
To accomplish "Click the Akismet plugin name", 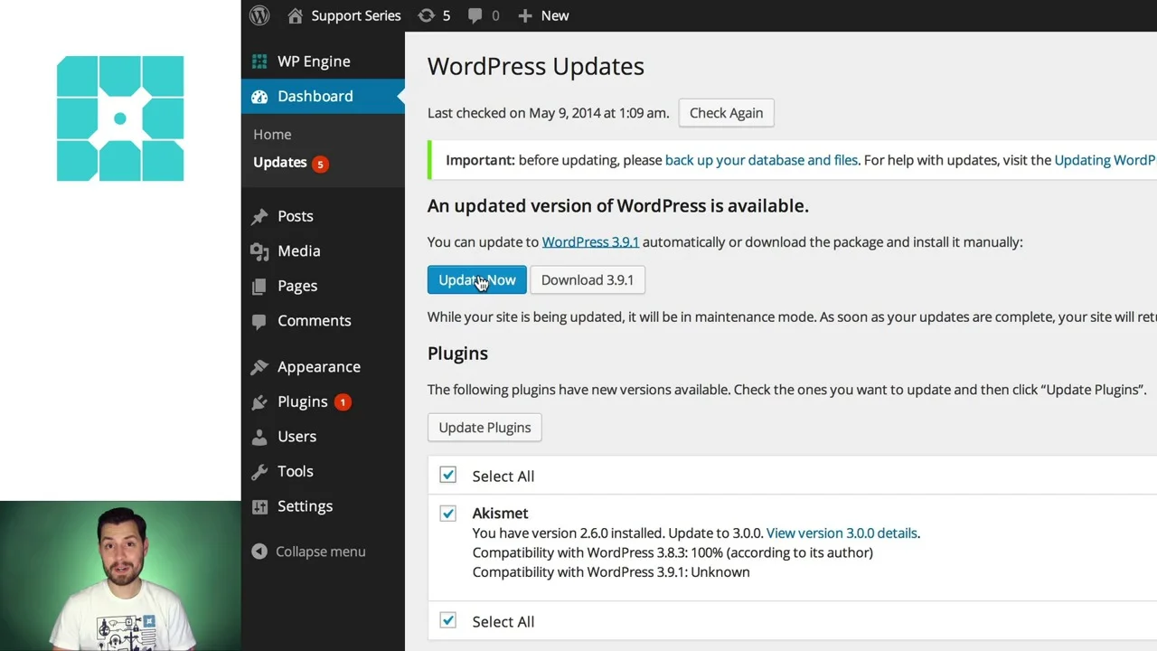I will coord(500,514).
